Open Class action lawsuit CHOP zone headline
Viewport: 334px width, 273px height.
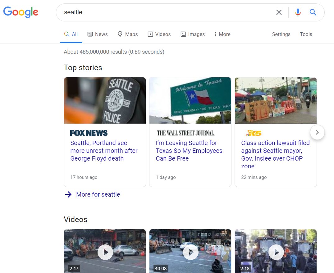(275, 155)
